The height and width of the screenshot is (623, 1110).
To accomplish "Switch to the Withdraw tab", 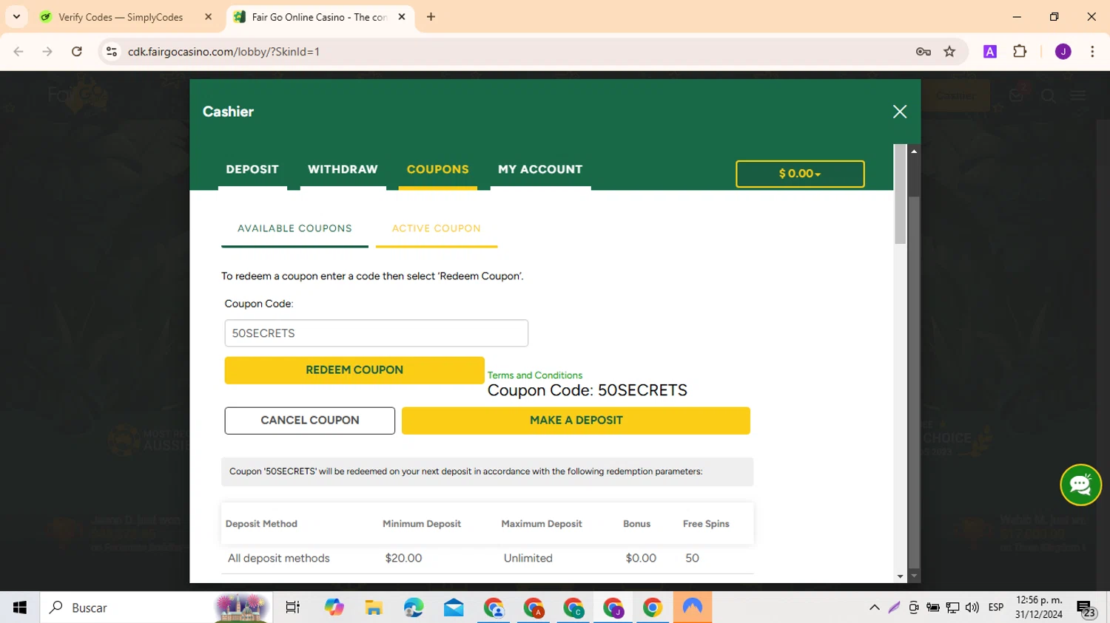I will (x=343, y=169).
